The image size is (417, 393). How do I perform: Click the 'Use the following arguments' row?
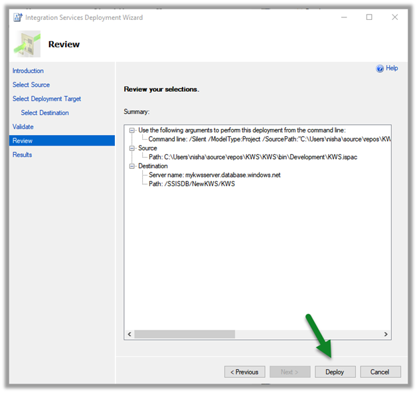point(242,130)
